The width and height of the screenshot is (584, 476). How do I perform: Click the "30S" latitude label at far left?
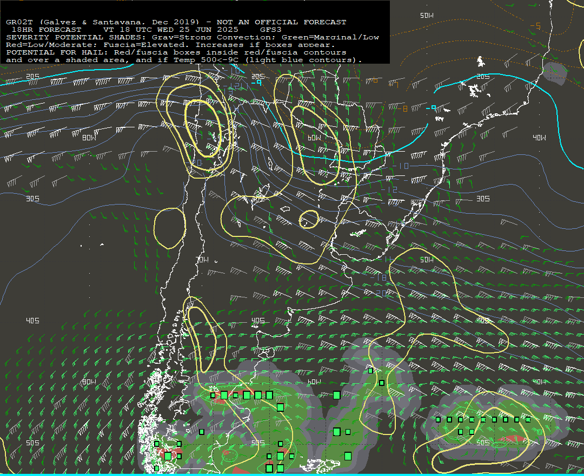(33, 199)
